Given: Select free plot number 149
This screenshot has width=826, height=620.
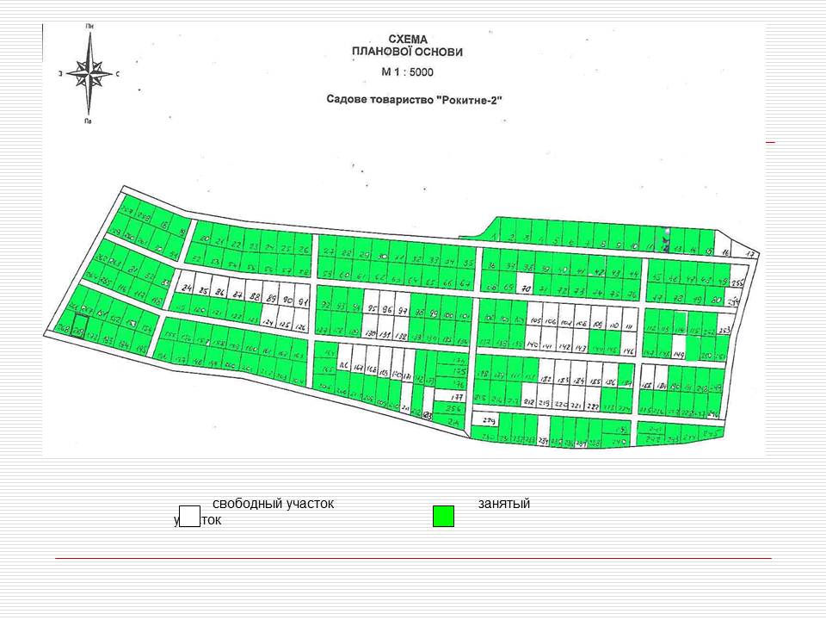Looking at the screenshot, I should 679,350.
